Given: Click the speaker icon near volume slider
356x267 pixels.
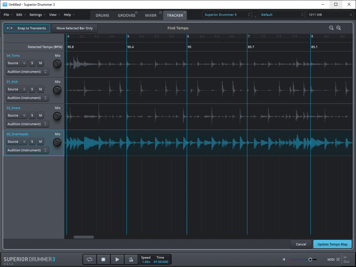Looking at the screenshot, I should coord(283,259).
